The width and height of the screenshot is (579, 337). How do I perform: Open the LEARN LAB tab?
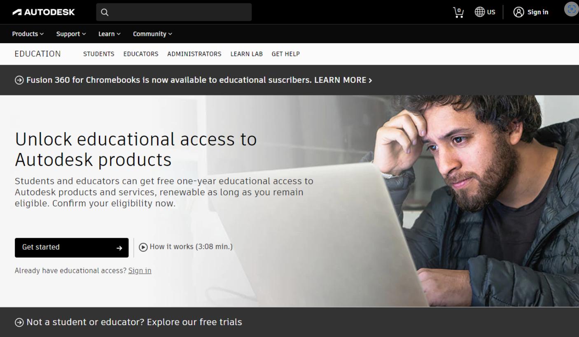click(246, 54)
